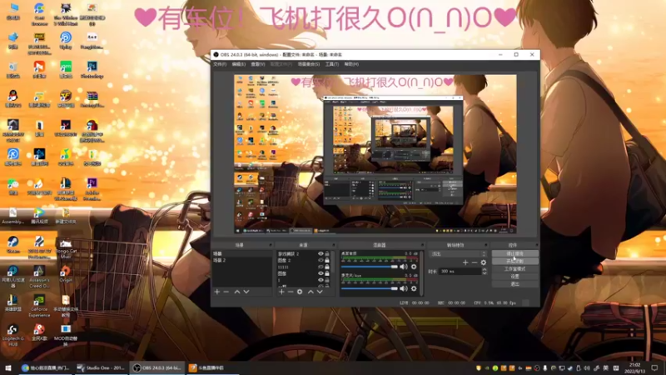Open the Uplay desktop shortcut
This screenshot has height=375, width=666.
66,40
